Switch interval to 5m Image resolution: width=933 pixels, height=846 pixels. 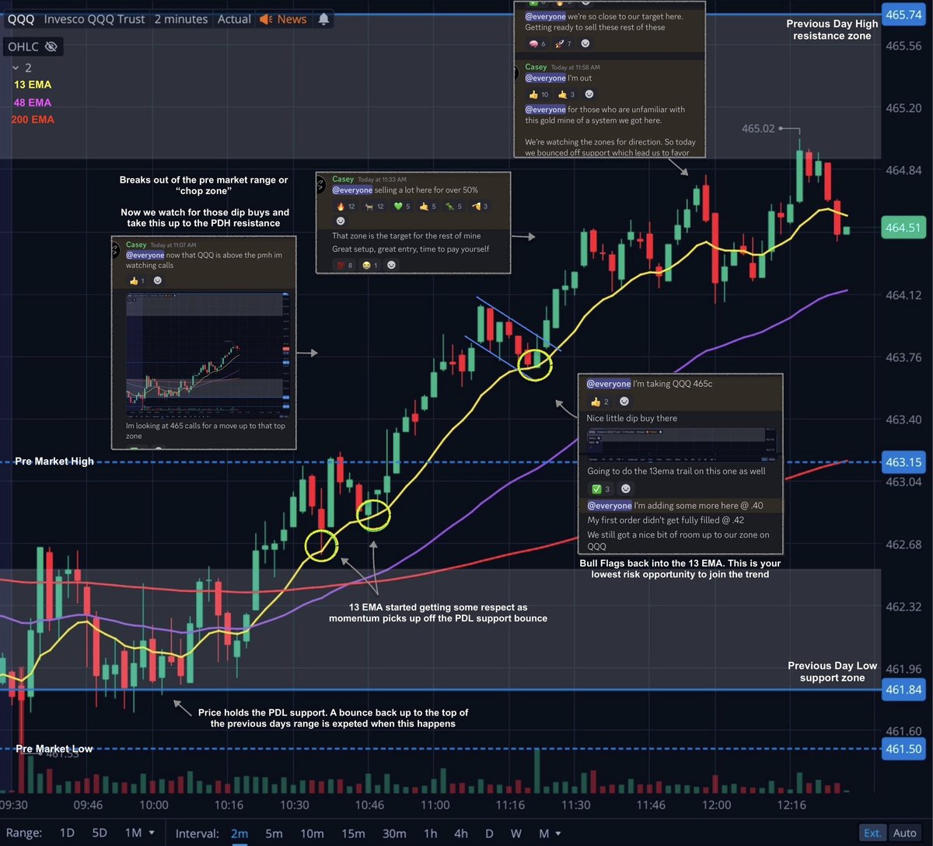[274, 834]
